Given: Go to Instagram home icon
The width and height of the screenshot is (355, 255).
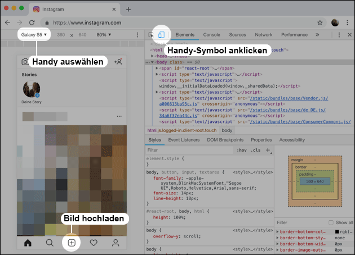Looking at the screenshot, I should 28,243.
